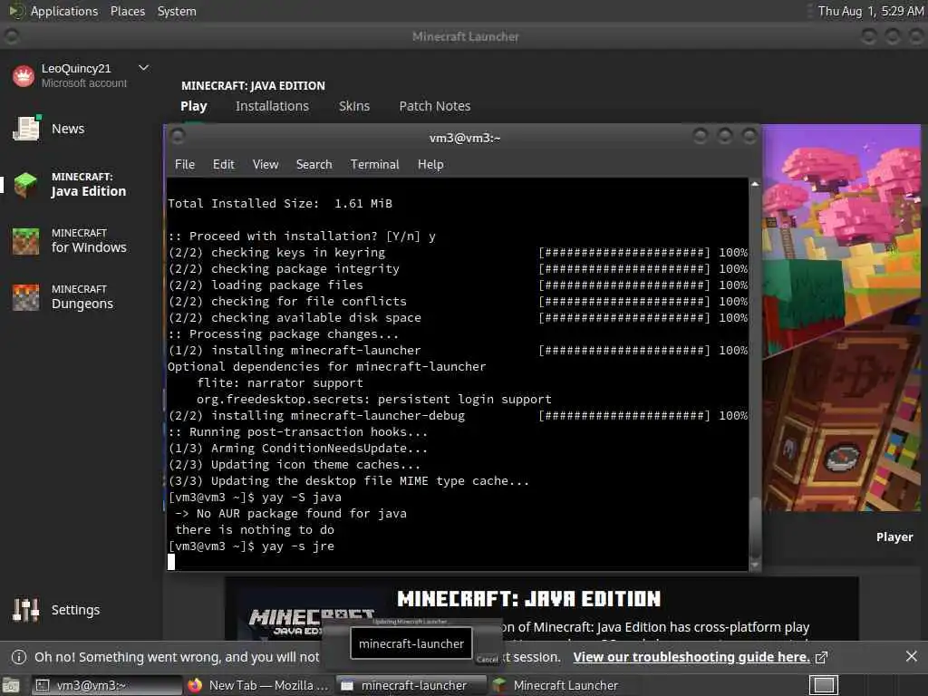Dismiss the error banner with X
Viewport: 928px width, 696px height.
[x=912, y=656]
